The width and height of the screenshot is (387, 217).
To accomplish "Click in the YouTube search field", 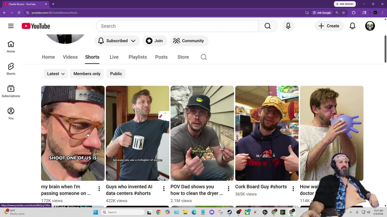I will (177, 26).
